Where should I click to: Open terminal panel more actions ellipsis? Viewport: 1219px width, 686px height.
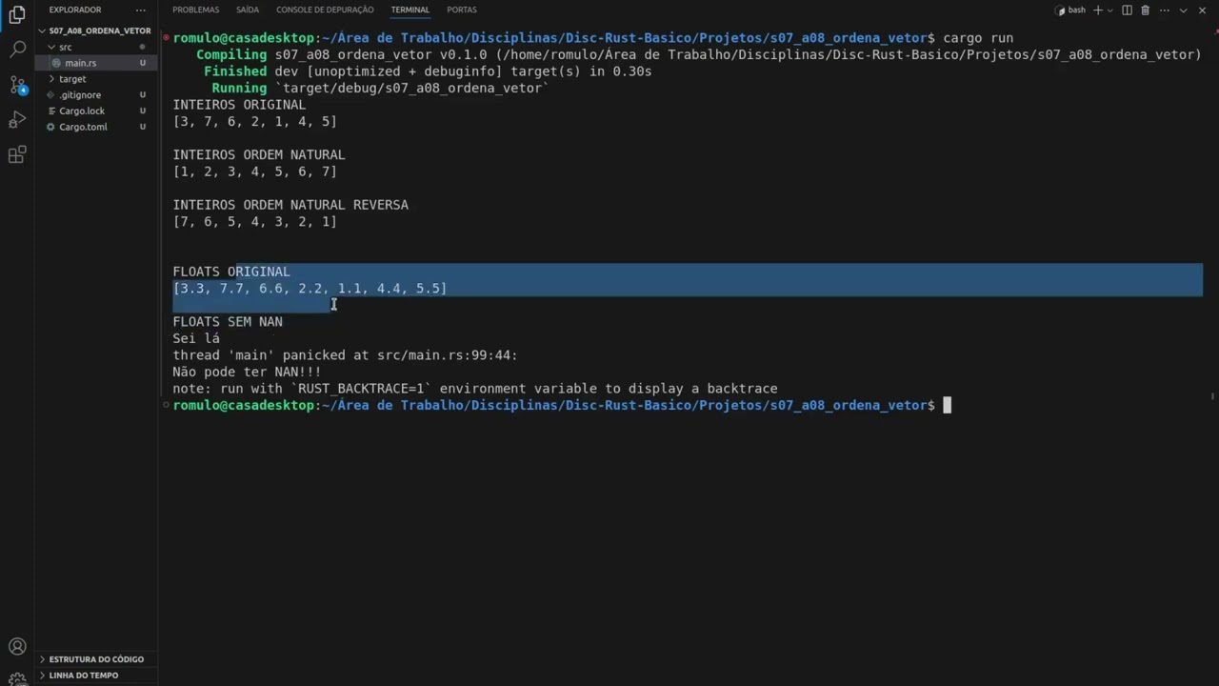point(1165,10)
